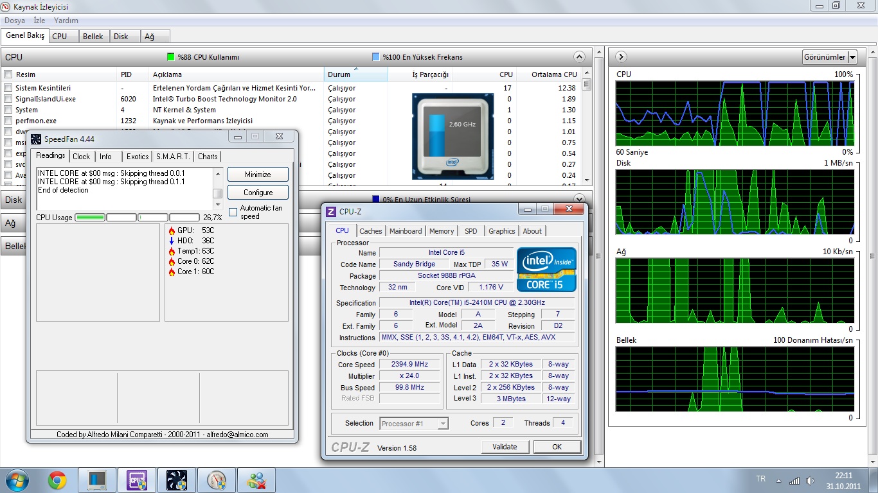The image size is (878, 493).
Task: Switch to the Clock tab in SpeedFan
Action: [82, 157]
